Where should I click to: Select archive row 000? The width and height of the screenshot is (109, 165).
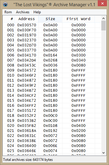52,25
